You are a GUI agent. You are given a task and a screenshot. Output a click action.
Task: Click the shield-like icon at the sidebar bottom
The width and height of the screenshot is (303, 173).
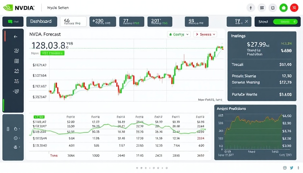coord(17,91)
